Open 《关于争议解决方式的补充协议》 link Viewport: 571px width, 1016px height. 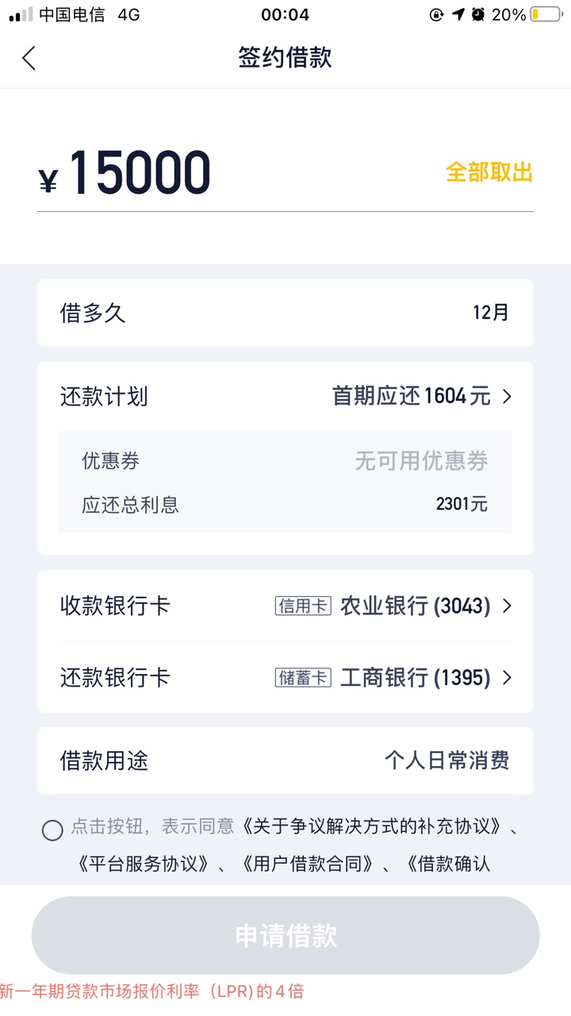tap(371, 826)
